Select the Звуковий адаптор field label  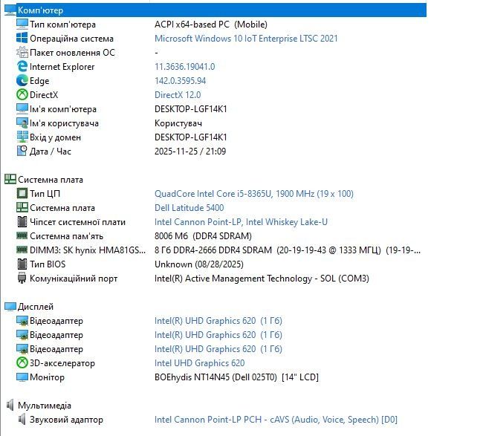tap(67, 420)
